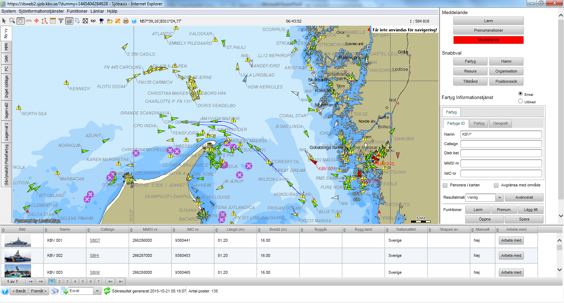This screenshot has height=303, width=564.
Task: Sort by Bredd (m) column arrows
Action: (259, 230)
